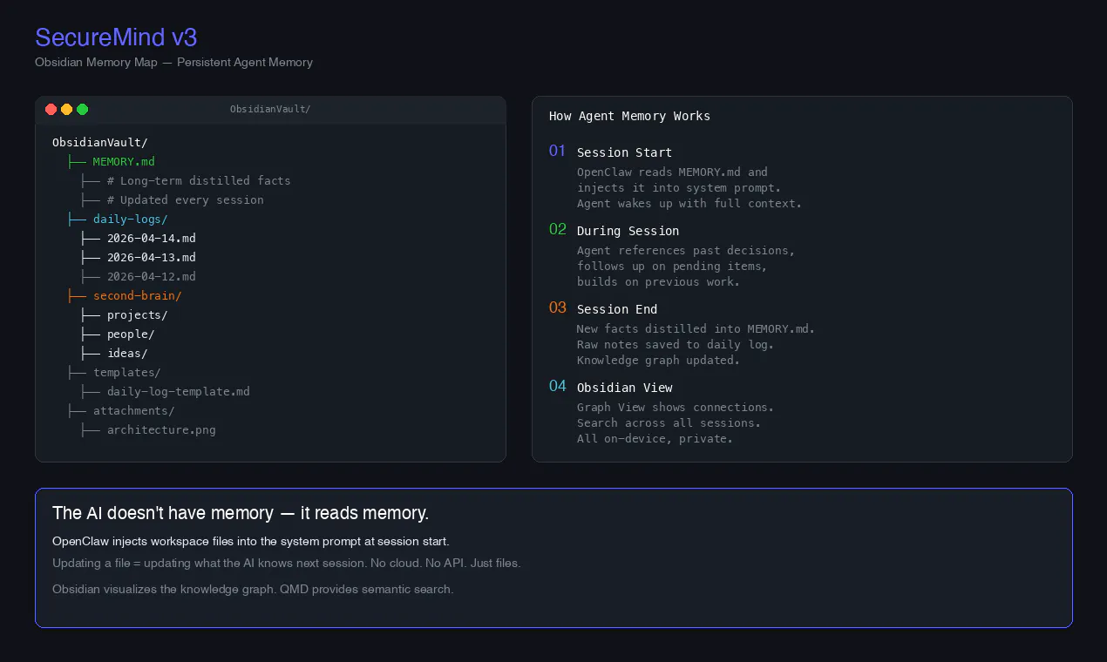The height and width of the screenshot is (662, 1107).
Task: Expand the attachments/ folder
Action: coord(134,410)
